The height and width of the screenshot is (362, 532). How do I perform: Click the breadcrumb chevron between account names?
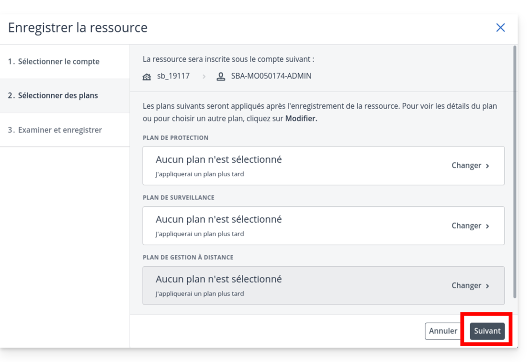(x=204, y=77)
